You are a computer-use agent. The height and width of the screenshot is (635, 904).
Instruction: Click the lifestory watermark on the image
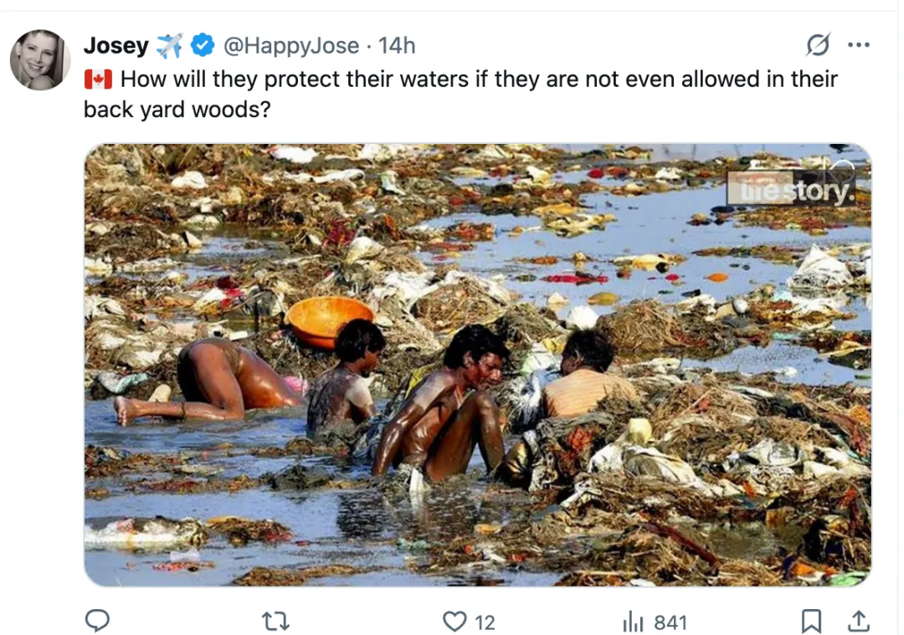click(790, 189)
